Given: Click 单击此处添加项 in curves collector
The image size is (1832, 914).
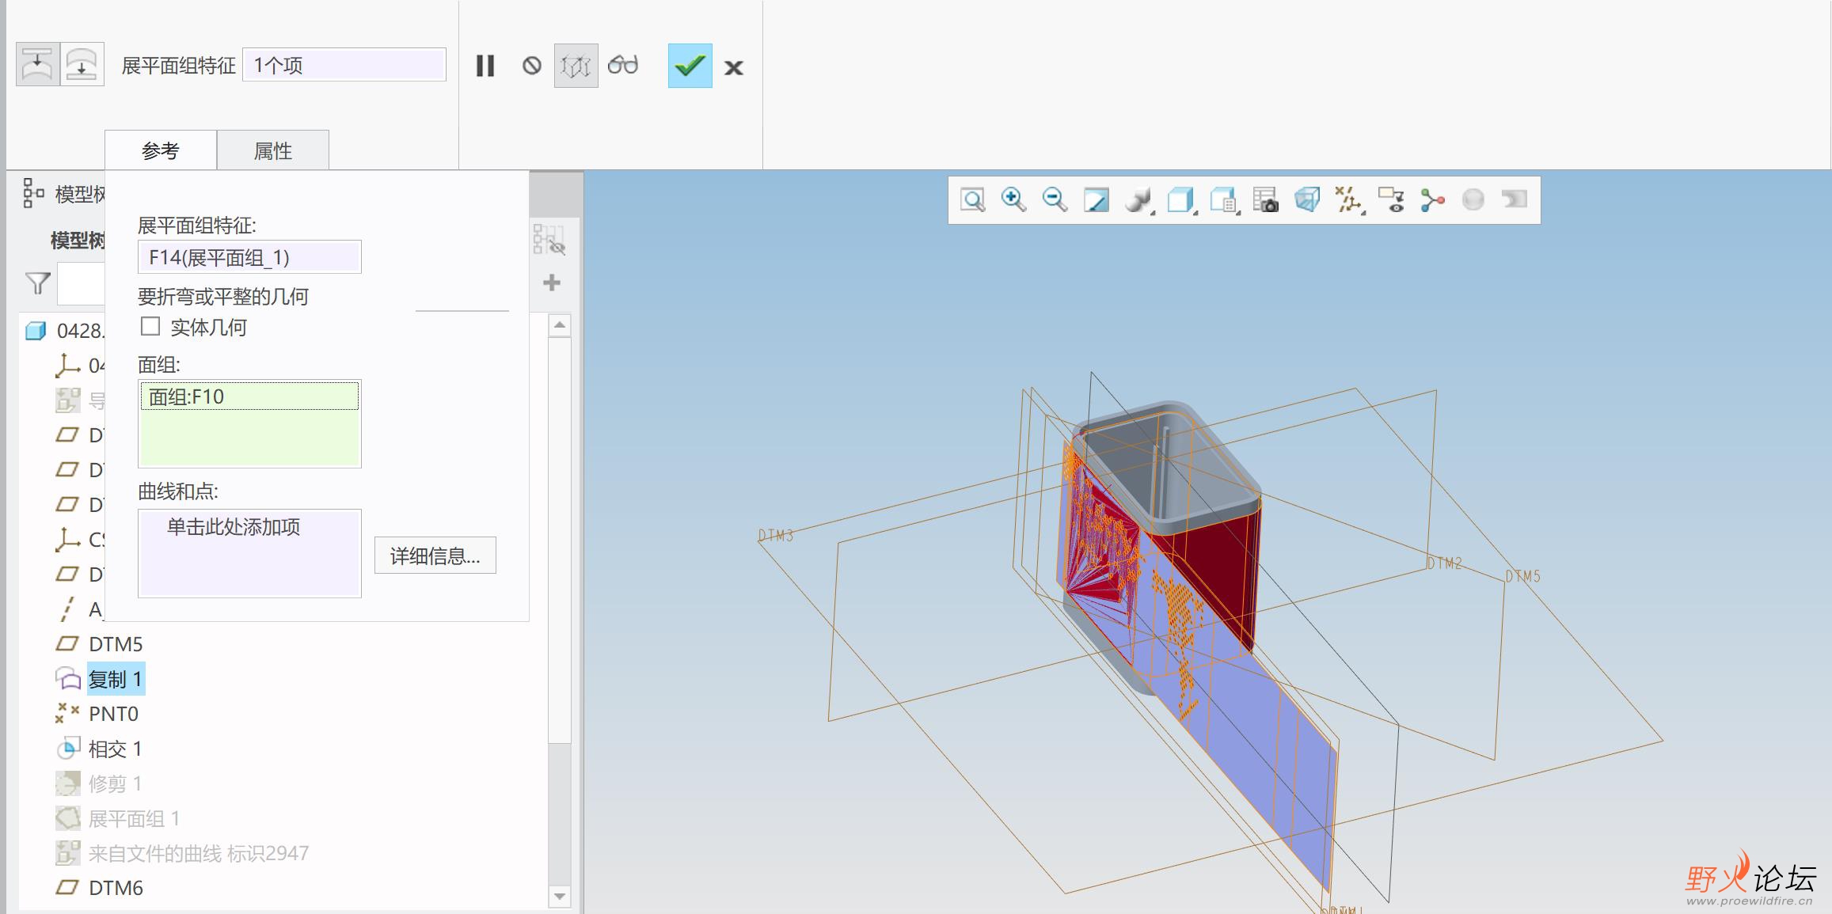Looking at the screenshot, I should 234,527.
